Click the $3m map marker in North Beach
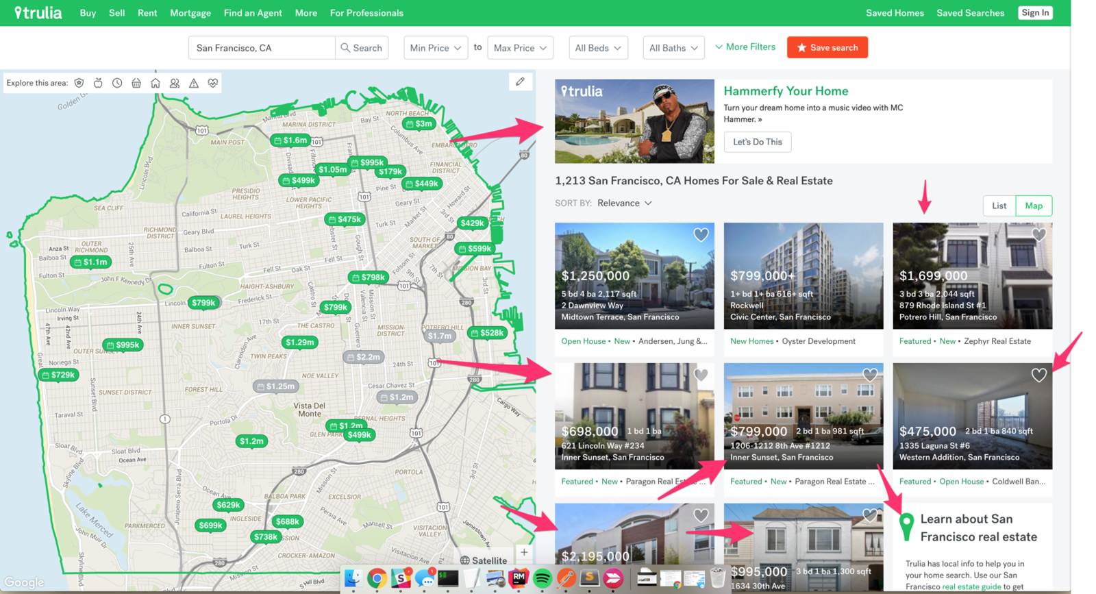Viewport: 1096px width, 594px height. click(x=419, y=124)
